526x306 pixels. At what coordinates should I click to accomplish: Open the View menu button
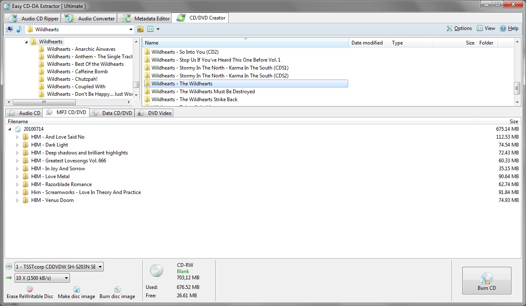[486, 28]
